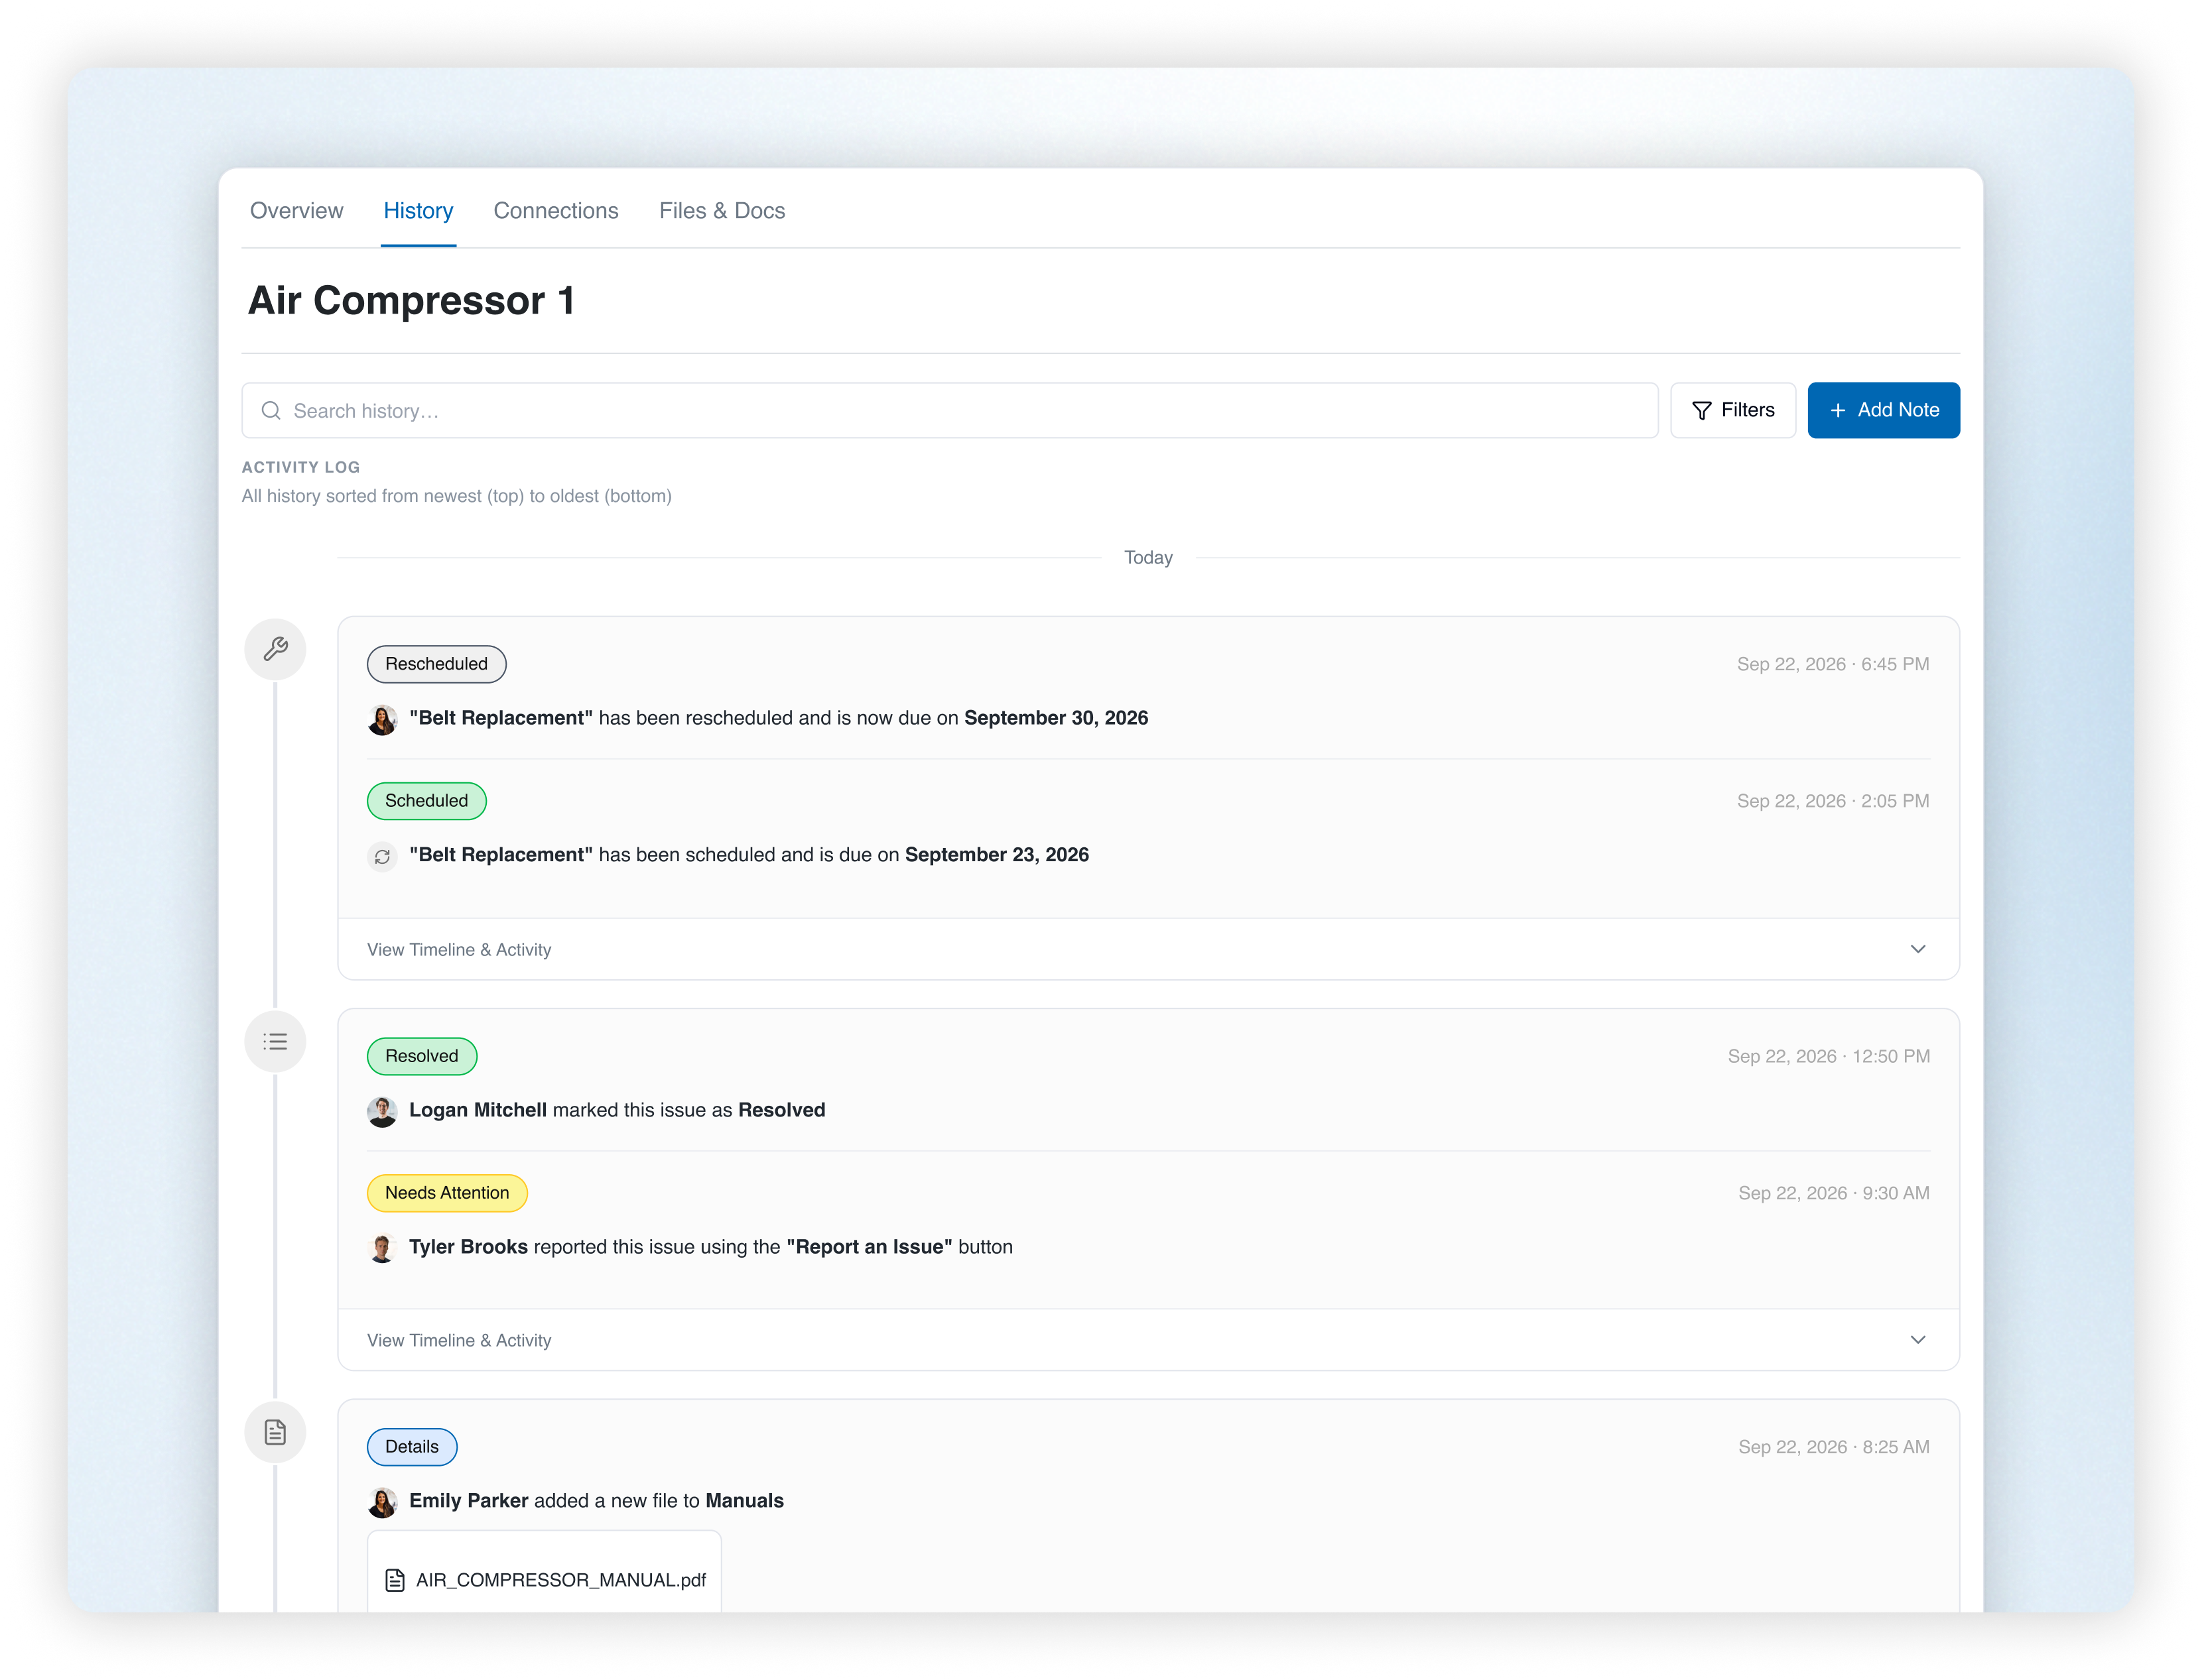The image size is (2202, 1680).
Task: Click the text September 23, 2026
Action: coord(998,855)
